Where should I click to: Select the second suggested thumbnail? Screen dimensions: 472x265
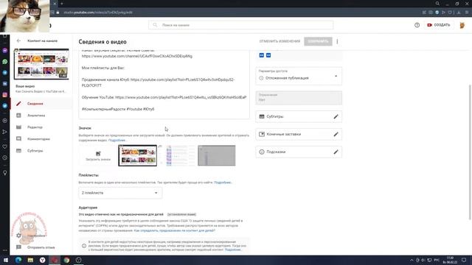point(177,155)
